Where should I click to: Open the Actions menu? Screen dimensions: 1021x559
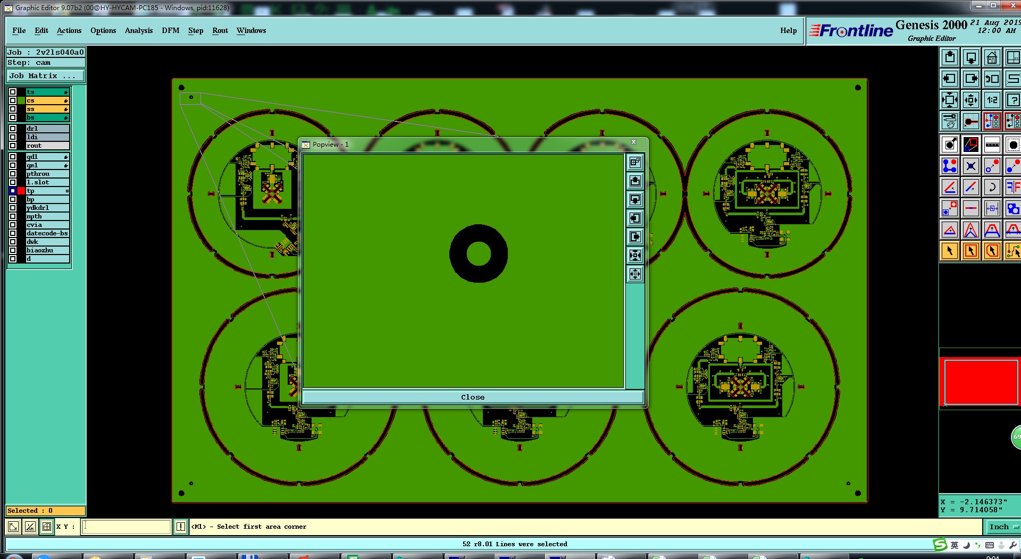click(x=69, y=30)
